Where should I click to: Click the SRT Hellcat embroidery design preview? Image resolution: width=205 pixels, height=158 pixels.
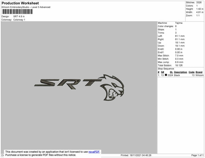[x=79, y=87]
